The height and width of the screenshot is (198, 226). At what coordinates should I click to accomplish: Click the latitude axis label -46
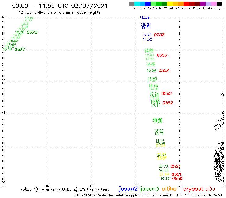pos(3,113)
